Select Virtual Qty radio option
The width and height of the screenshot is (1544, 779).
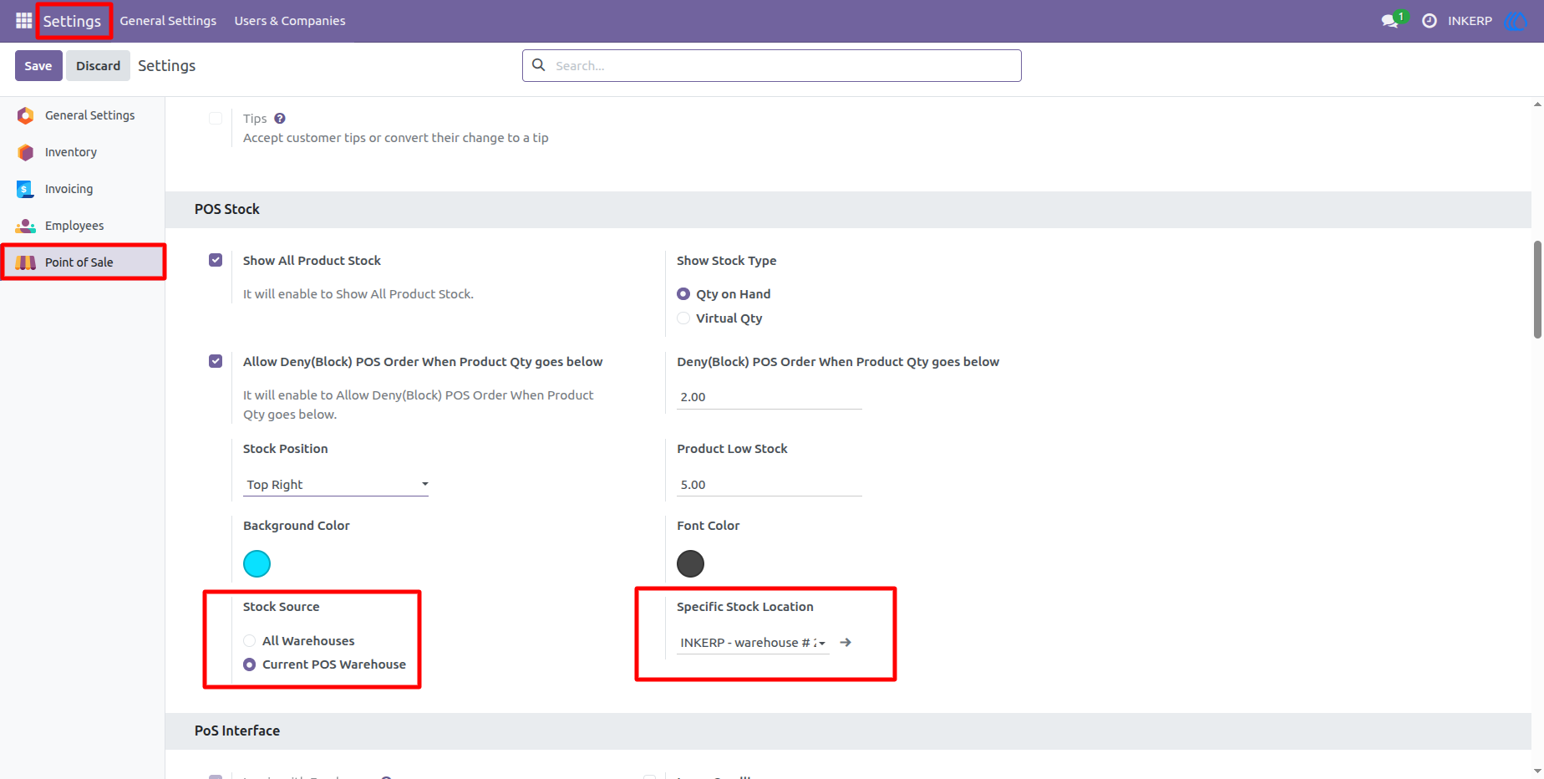683,318
